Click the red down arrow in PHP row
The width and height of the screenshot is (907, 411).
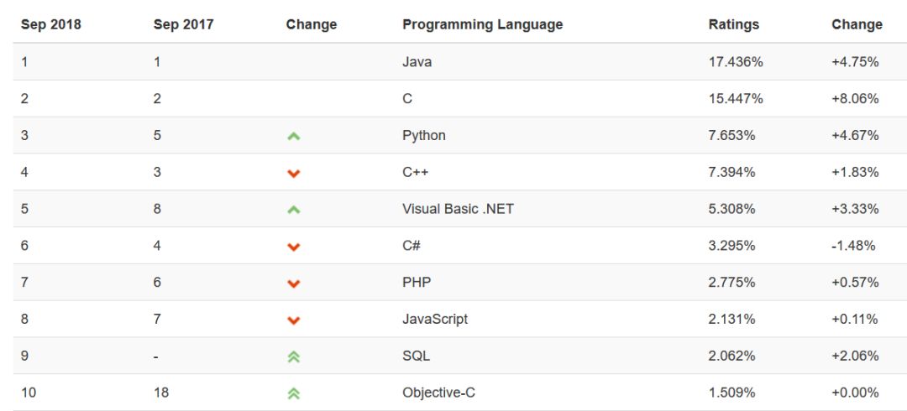294,284
